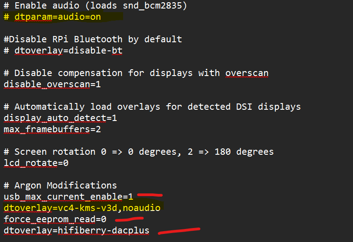Click the word 'overscan' underlined in red

coord(247,73)
